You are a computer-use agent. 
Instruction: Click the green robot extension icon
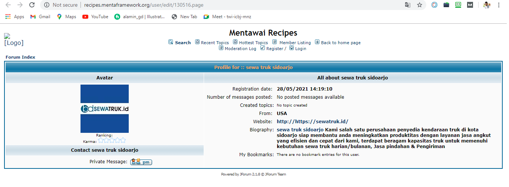pyautogui.click(x=458, y=5)
